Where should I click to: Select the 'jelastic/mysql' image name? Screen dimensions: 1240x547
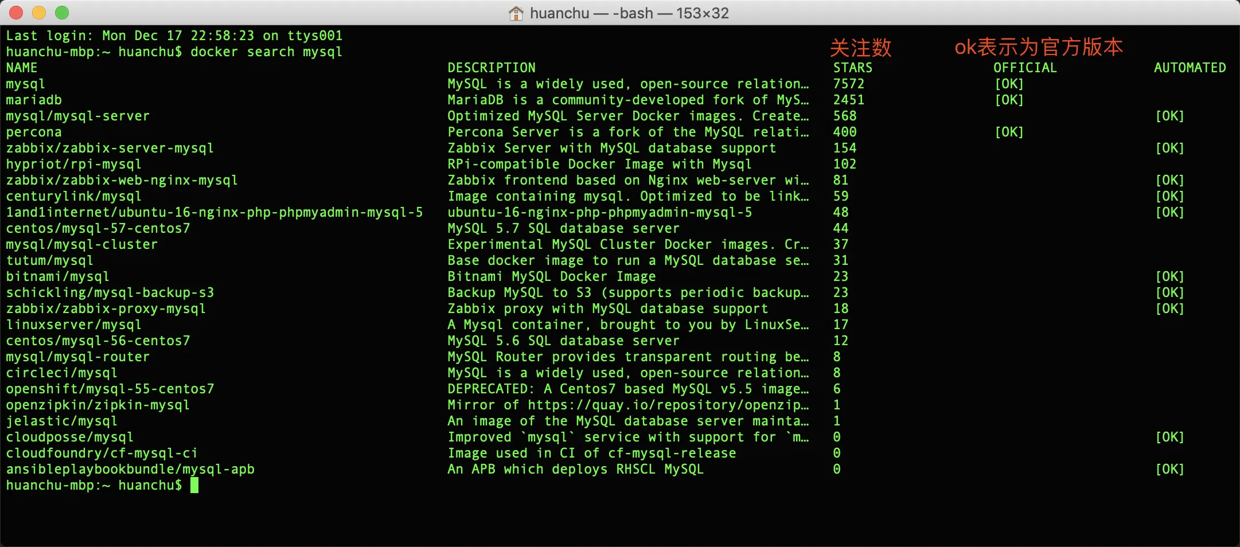click(62, 421)
